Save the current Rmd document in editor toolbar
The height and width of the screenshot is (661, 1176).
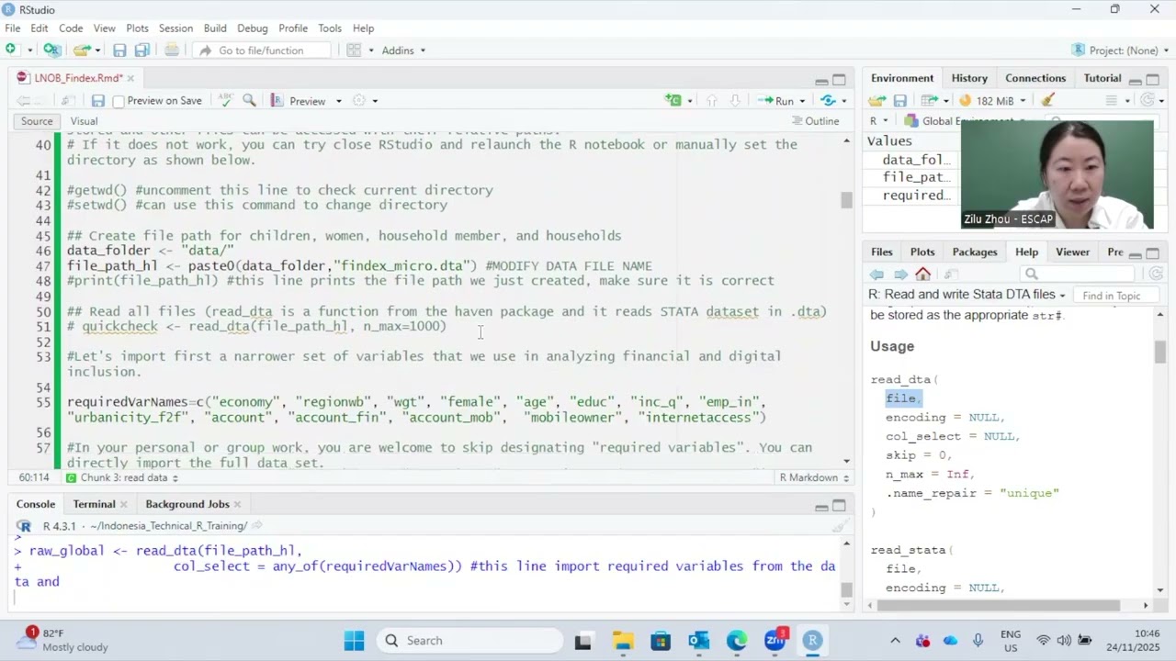97,100
